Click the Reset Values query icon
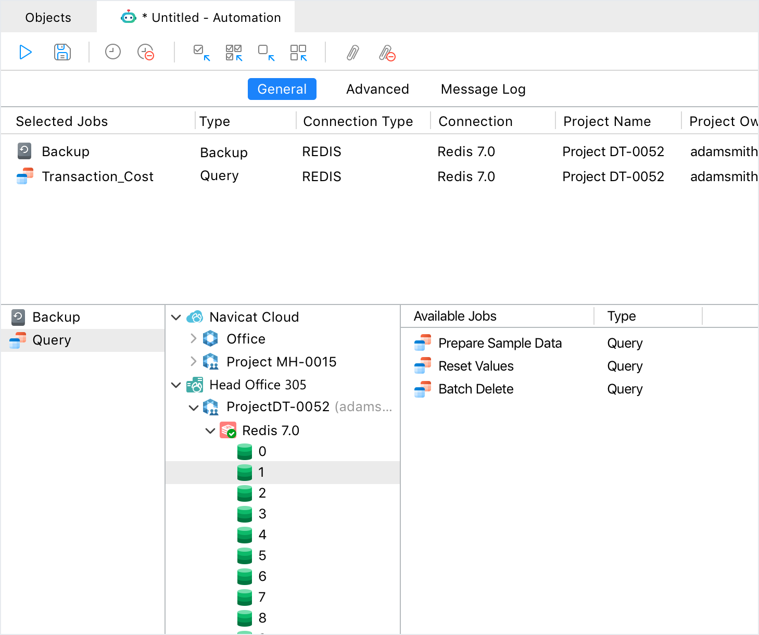This screenshot has width=759, height=635. pyautogui.click(x=423, y=365)
